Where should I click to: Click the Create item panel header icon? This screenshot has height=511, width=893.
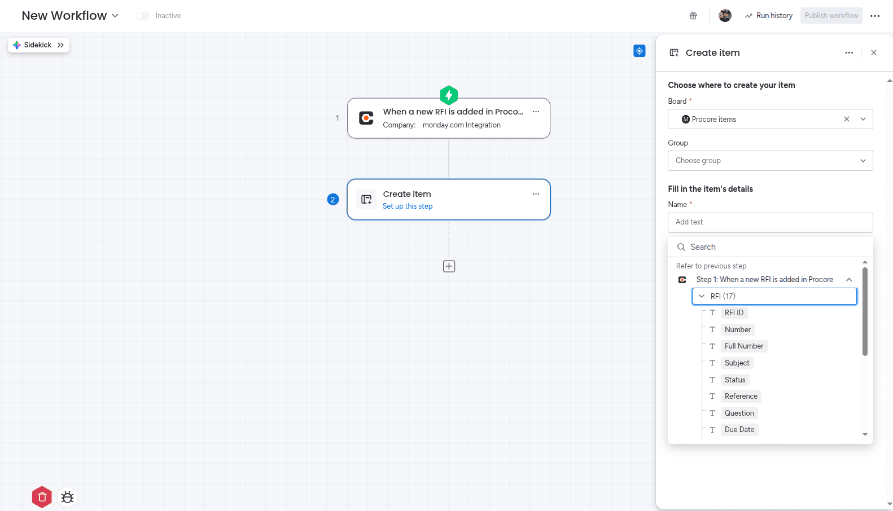[x=673, y=52]
